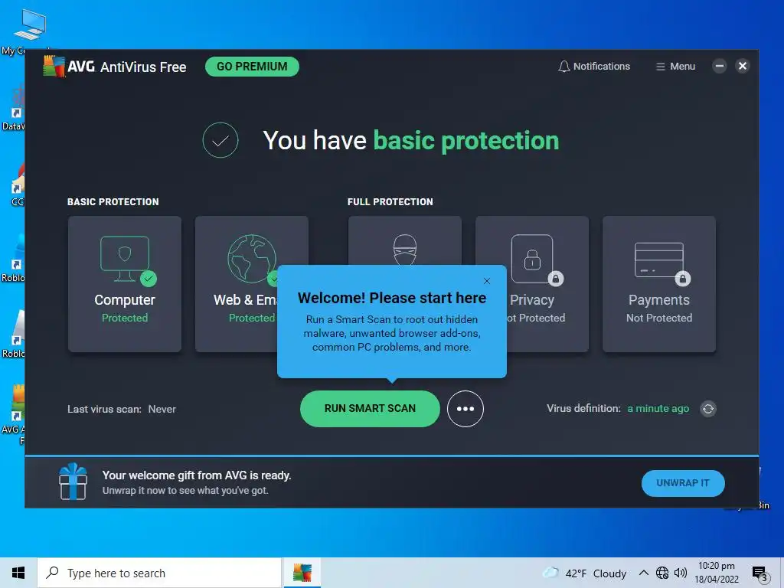Image resolution: width=784 pixels, height=588 pixels.
Task: Click 'Not Protected' under Payments
Action: (x=659, y=318)
